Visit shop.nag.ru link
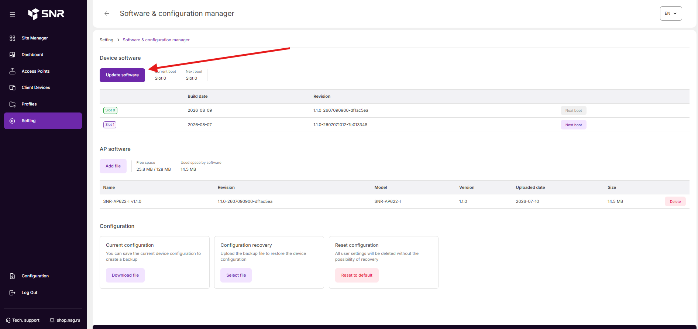 pos(65,320)
